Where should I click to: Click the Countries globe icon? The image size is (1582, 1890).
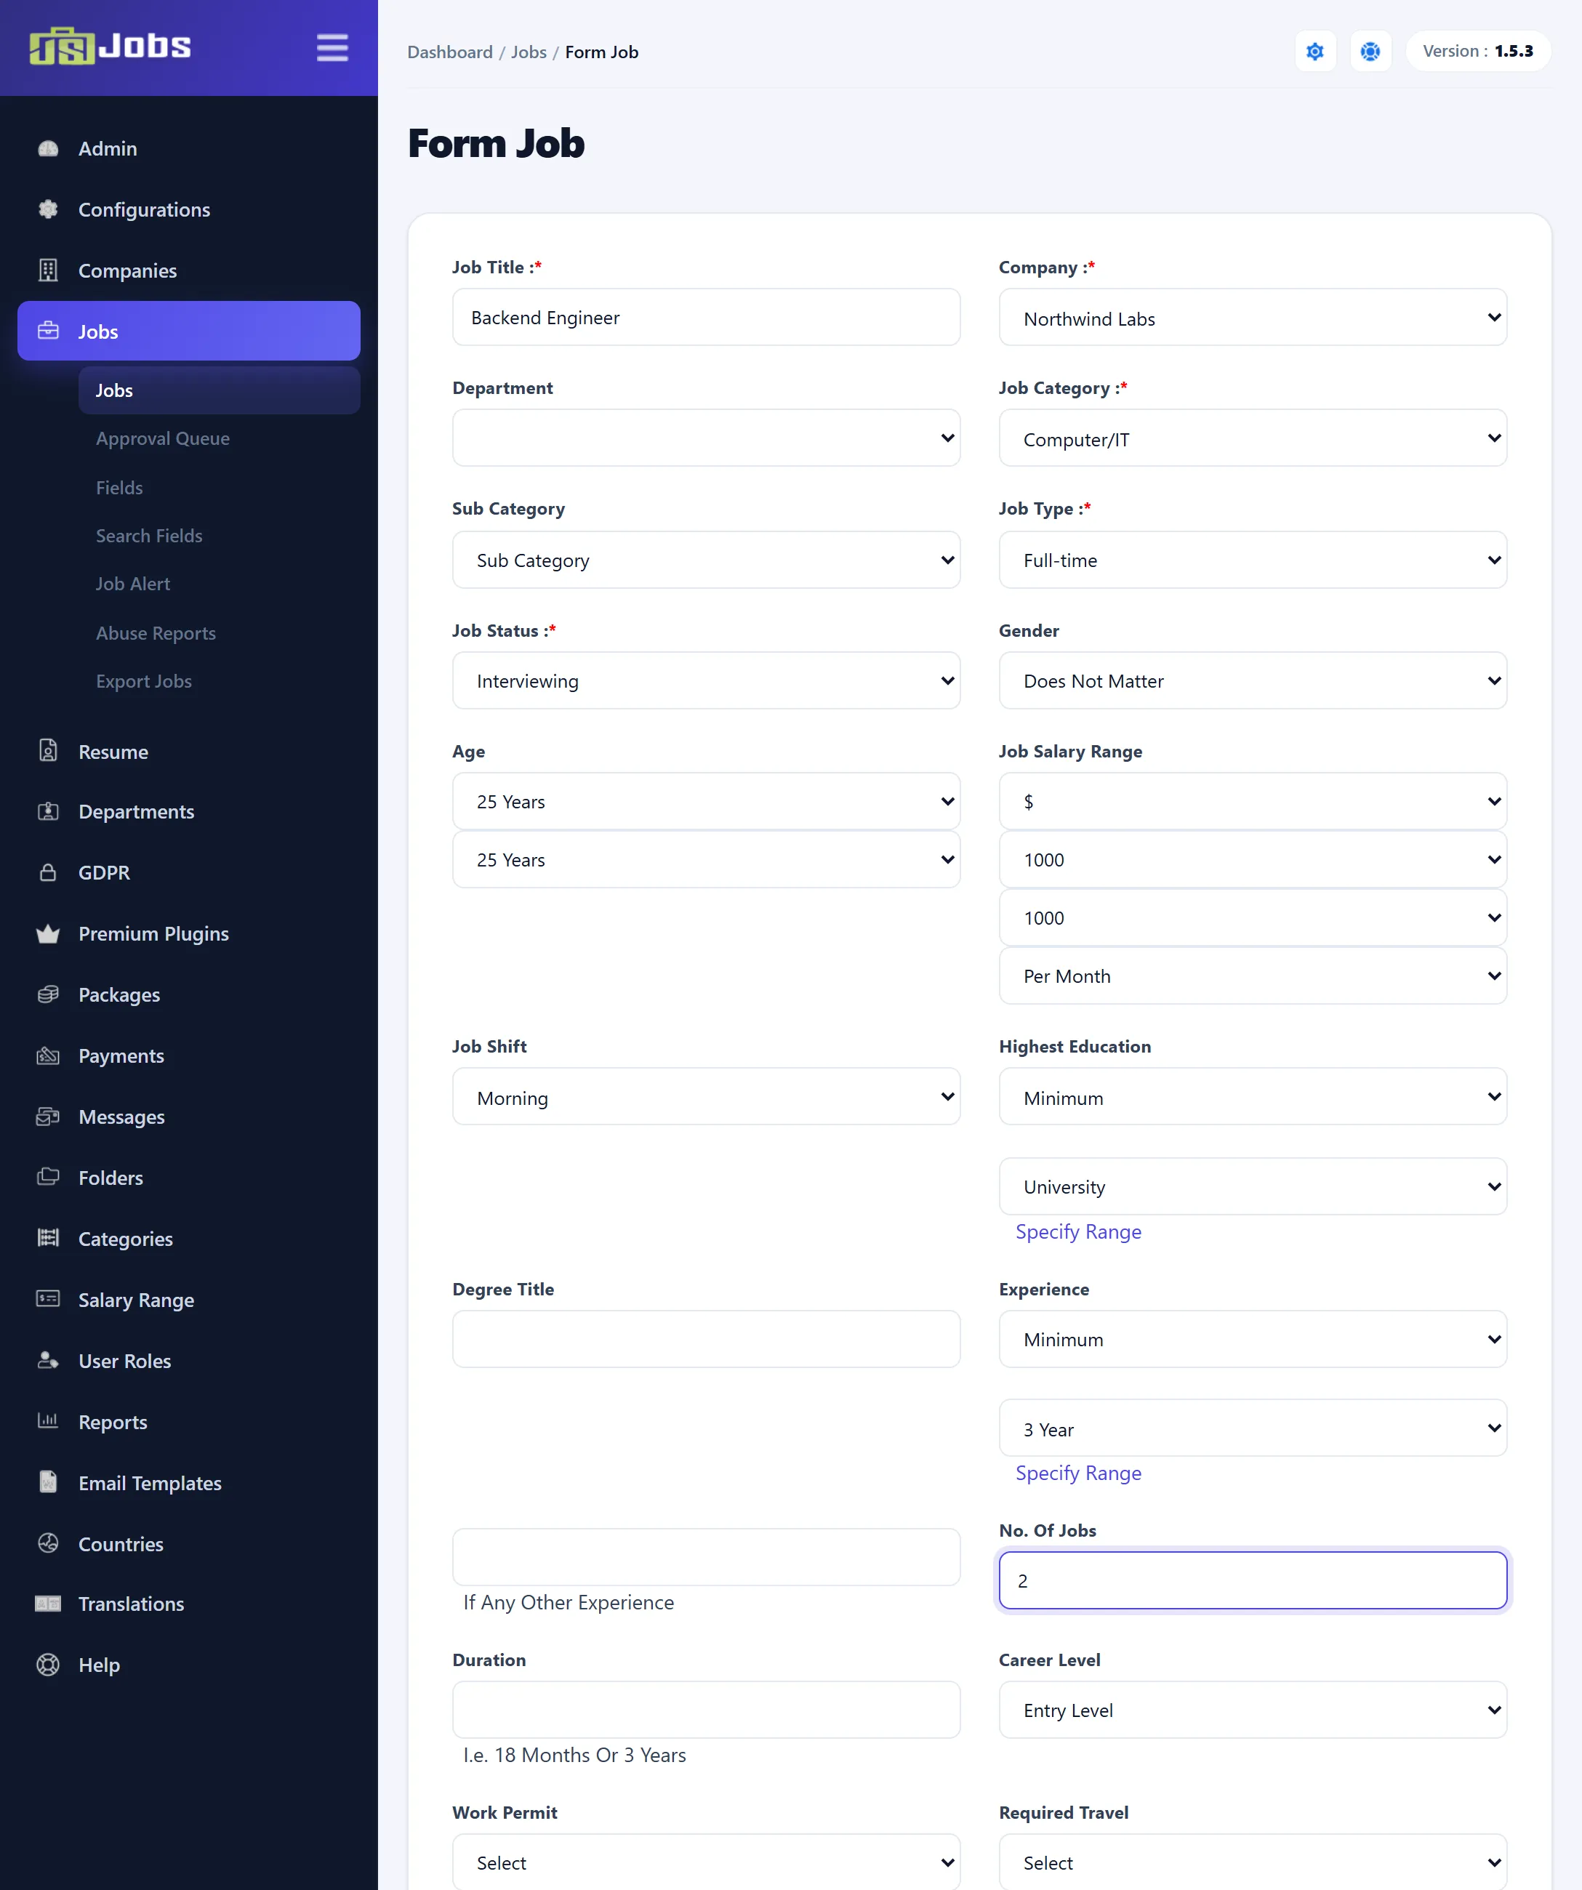49,1543
